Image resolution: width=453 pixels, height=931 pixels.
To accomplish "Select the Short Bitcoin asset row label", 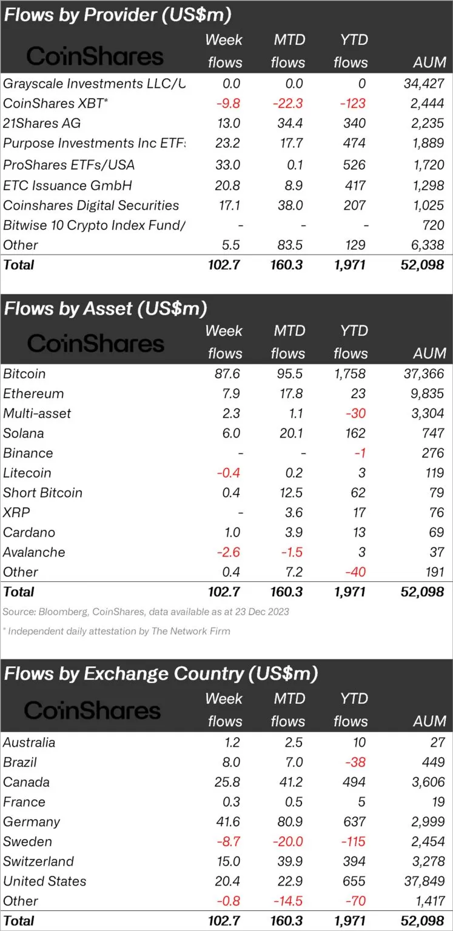I will point(42,493).
